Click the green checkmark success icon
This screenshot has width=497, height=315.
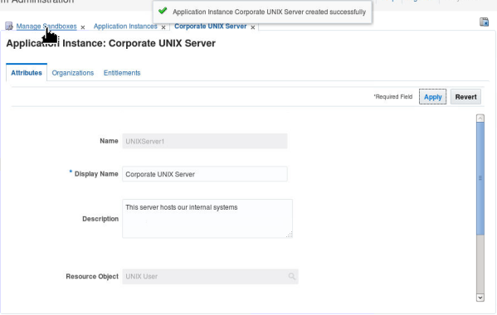(163, 11)
